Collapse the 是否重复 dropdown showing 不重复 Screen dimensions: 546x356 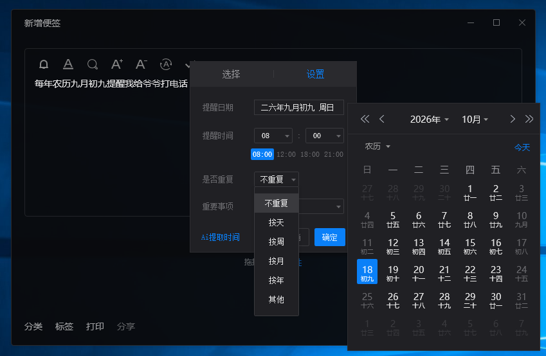point(277,179)
